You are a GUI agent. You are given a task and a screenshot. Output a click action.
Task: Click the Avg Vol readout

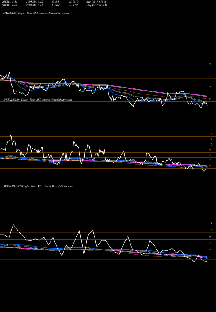coord(97,2)
